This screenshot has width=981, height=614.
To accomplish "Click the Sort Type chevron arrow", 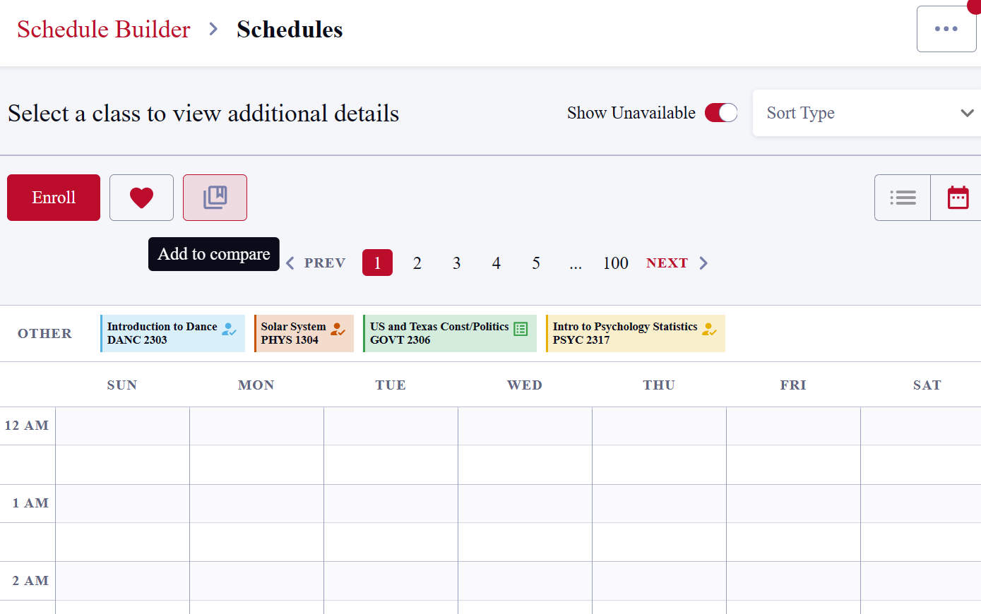I will [x=967, y=113].
